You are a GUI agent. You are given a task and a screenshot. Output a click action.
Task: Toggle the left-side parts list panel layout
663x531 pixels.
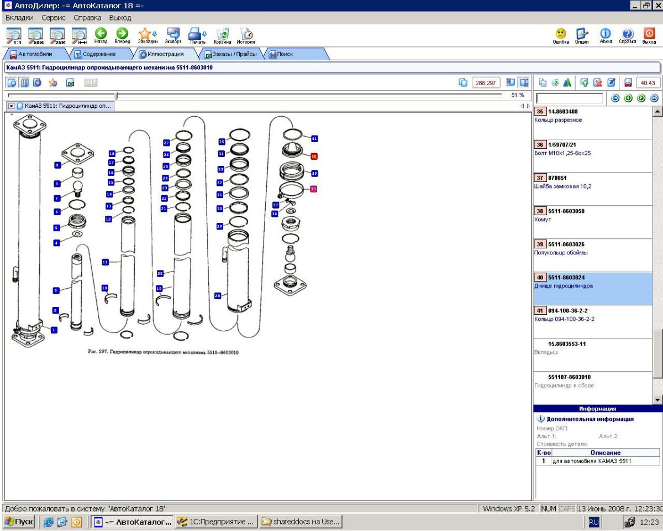(x=510, y=82)
